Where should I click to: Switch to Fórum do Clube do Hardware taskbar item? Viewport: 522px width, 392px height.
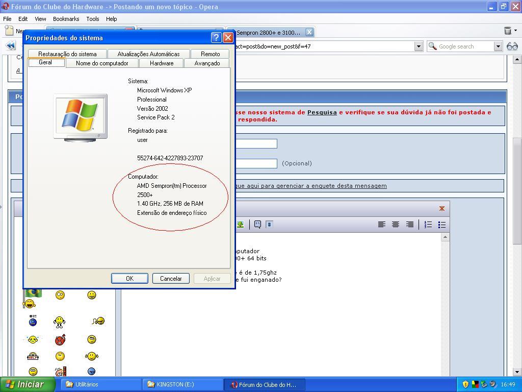(x=265, y=384)
